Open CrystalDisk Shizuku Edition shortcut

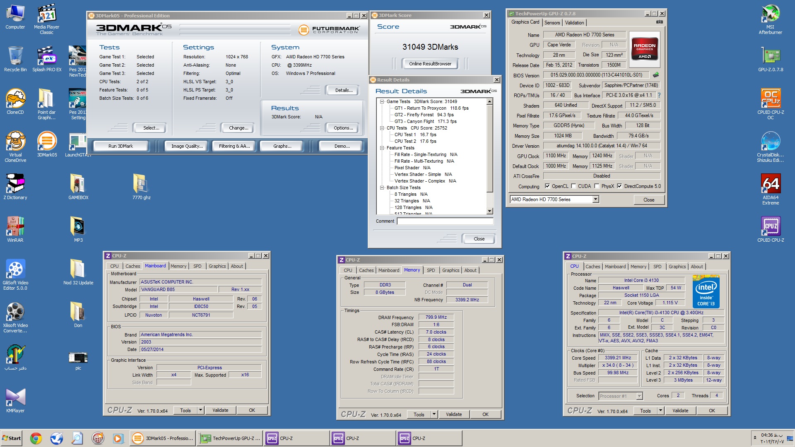pos(770,147)
